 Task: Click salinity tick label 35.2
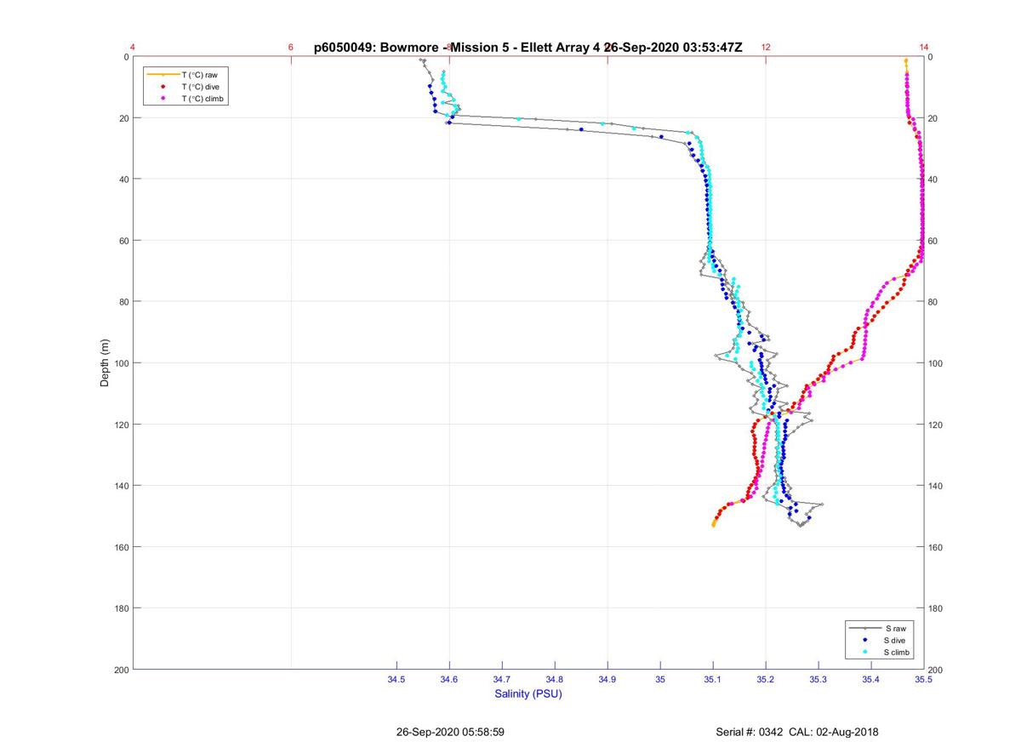pos(766,679)
